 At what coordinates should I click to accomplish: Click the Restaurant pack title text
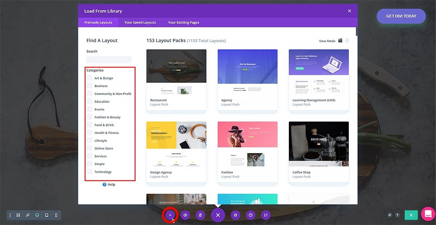pyautogui.click(x=158, y=100)
